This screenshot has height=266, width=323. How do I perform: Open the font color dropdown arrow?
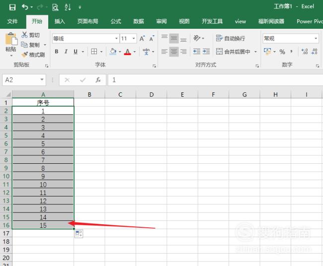[x=135, y=52]
